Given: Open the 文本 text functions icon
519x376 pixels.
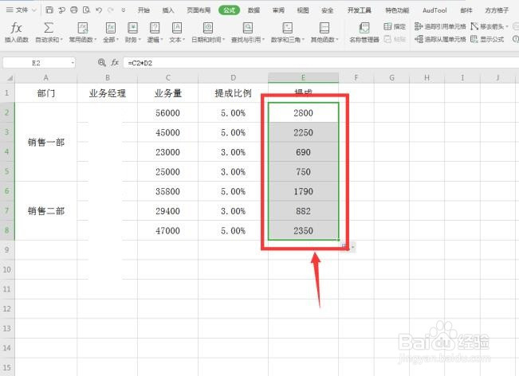Looking at the screenshot, I should [x=177, y=28].
